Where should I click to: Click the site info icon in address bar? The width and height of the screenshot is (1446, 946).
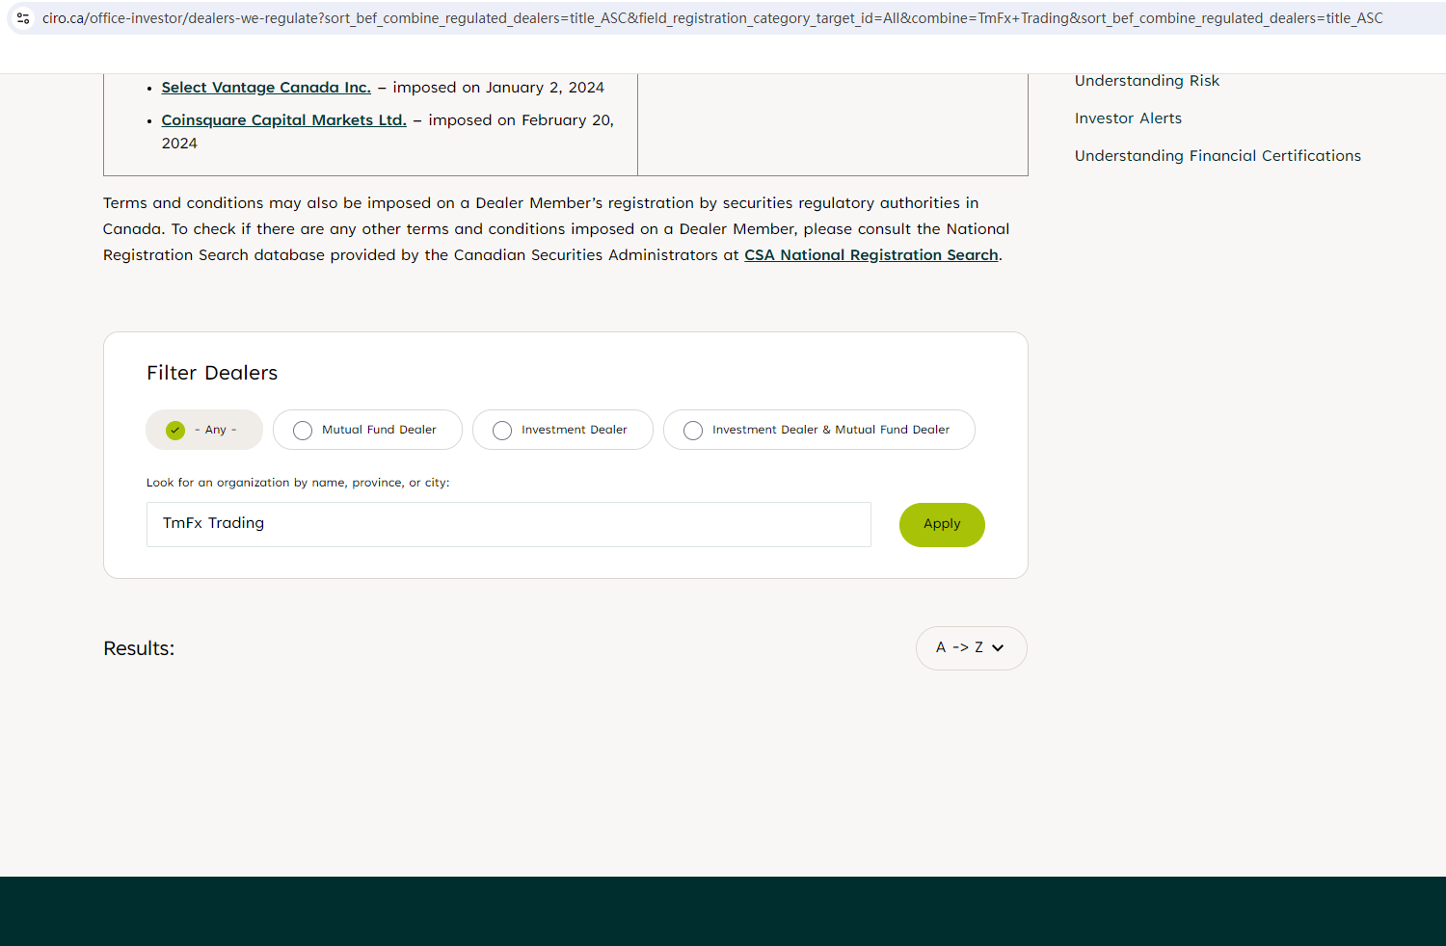point(23,18)
